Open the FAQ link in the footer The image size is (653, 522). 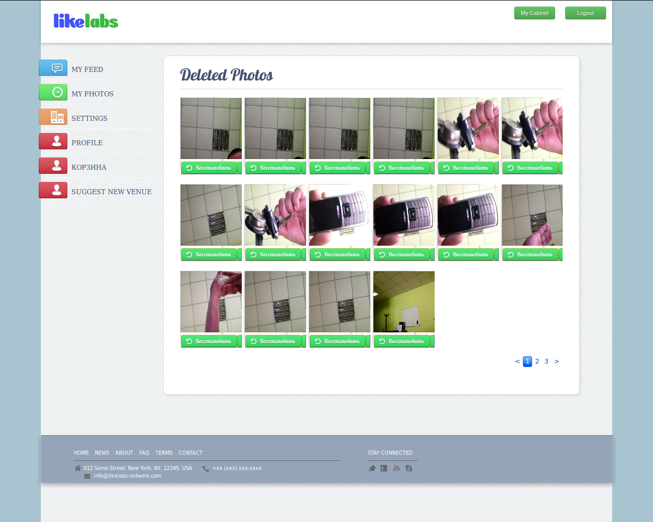point(144,453)
